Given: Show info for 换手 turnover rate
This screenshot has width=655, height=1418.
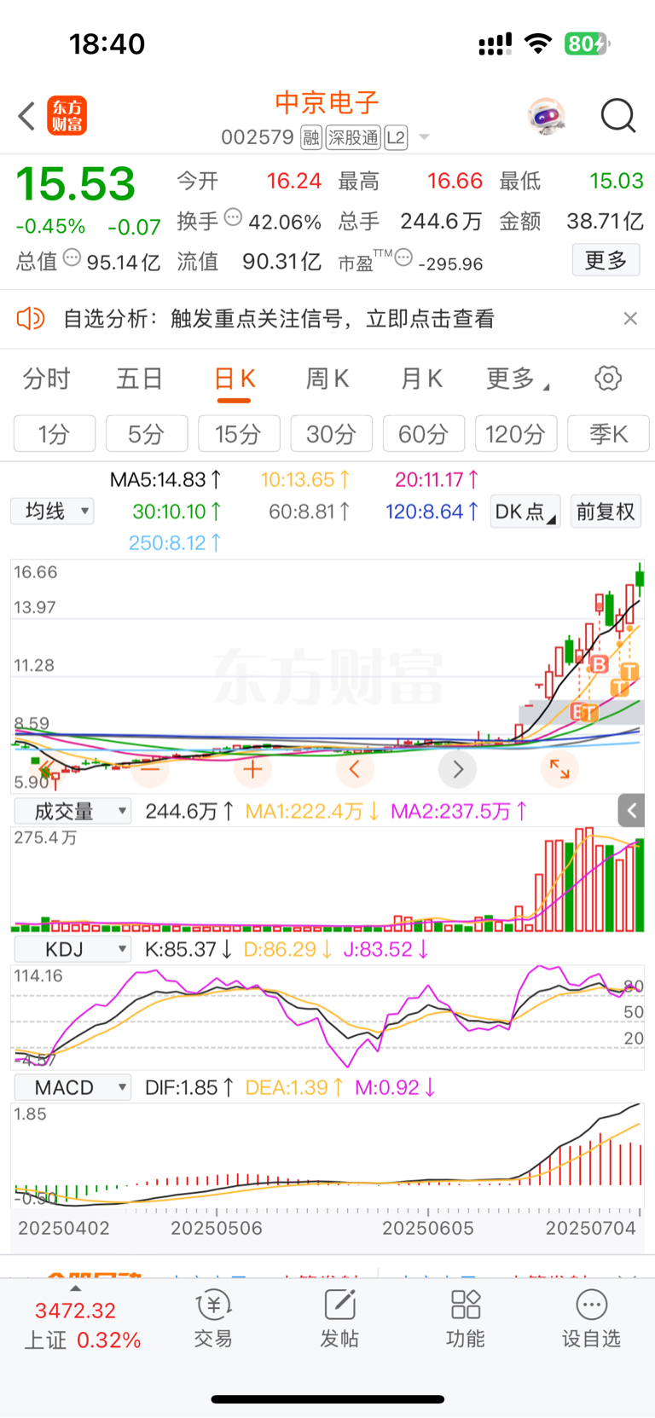Looking at the screenshot, I should tap(233, 217).
